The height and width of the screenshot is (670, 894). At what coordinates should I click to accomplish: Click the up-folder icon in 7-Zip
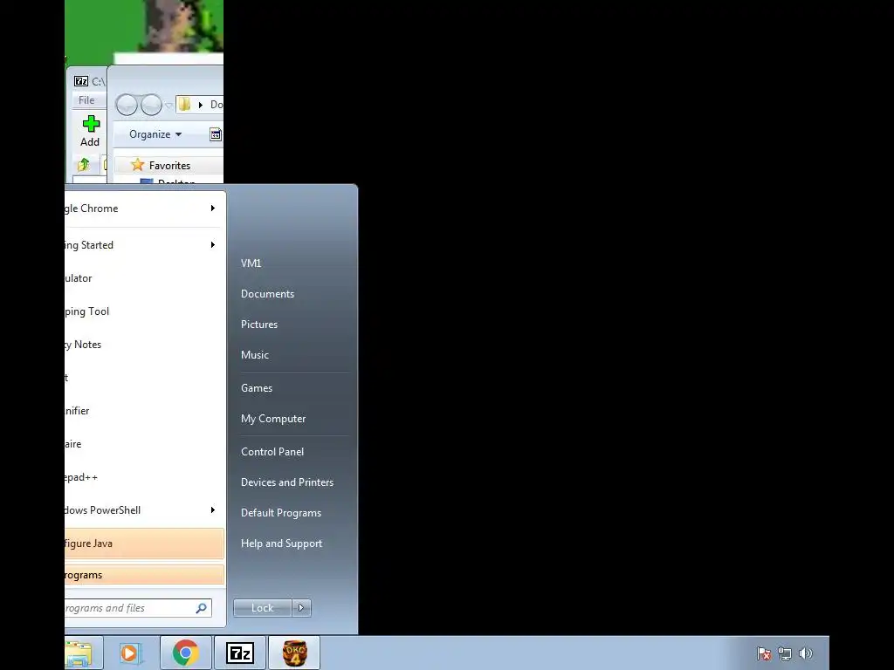84,165
